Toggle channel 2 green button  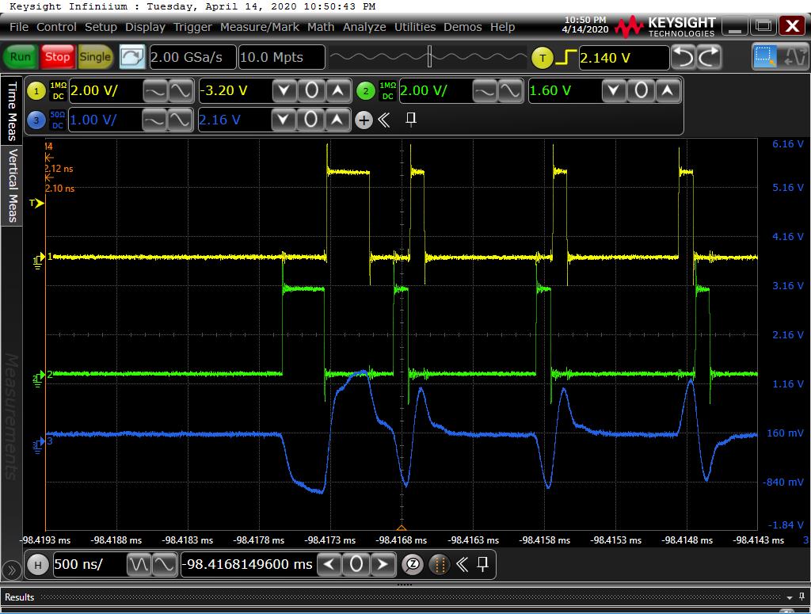point(365,91)
